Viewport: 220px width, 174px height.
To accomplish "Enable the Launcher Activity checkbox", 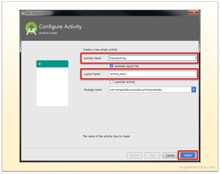I will [x=111, y=82].
